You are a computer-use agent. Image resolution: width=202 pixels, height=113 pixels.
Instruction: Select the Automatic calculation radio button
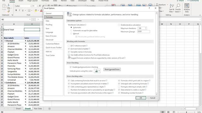[71, 27]
